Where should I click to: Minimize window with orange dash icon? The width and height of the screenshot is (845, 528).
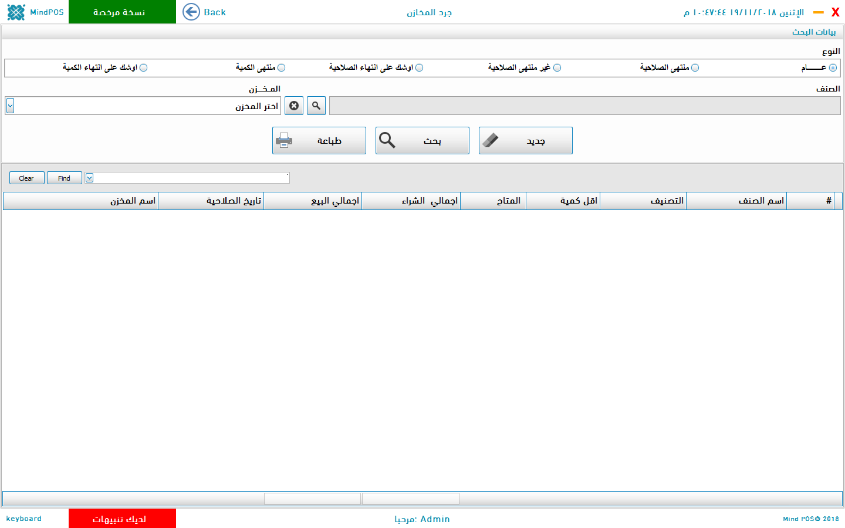[x=818, y=12]
